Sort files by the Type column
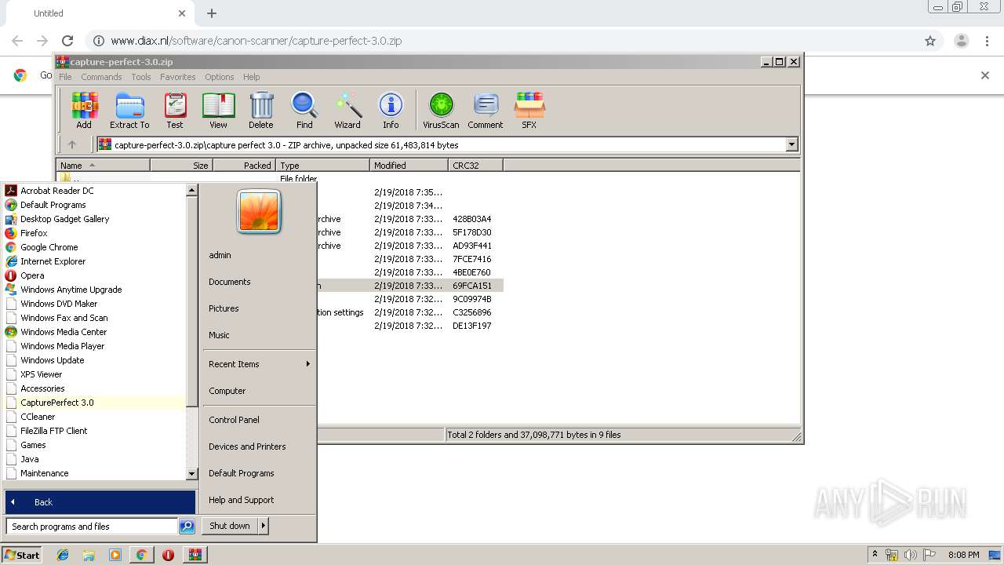Viewport: 1004px width, 565px height. [322, 165]
